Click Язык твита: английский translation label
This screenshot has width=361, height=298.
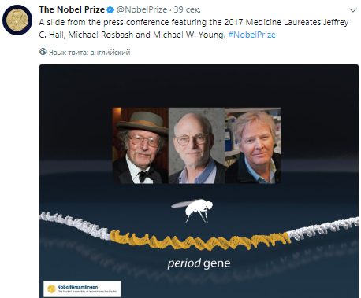[x=89, y=52]
